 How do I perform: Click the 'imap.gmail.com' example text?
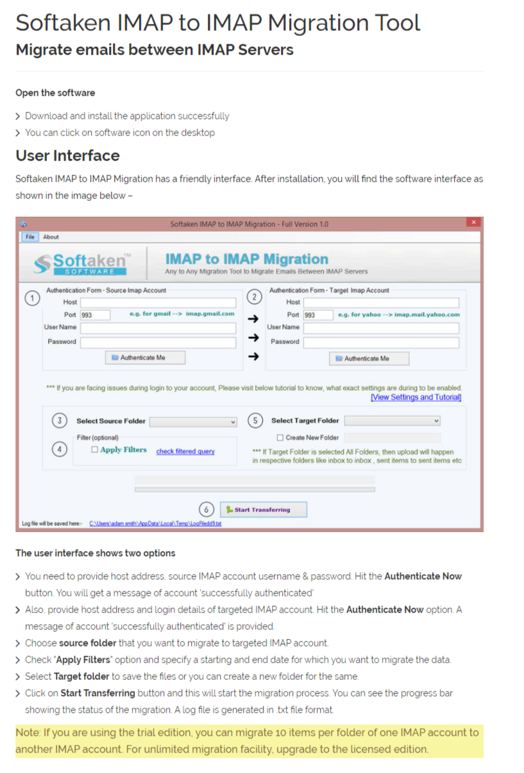[210, 315]
